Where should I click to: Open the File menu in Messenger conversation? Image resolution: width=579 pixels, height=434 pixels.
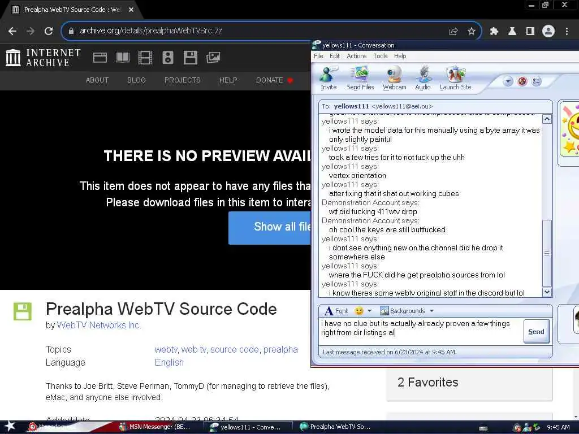click(x=318, y=56)
